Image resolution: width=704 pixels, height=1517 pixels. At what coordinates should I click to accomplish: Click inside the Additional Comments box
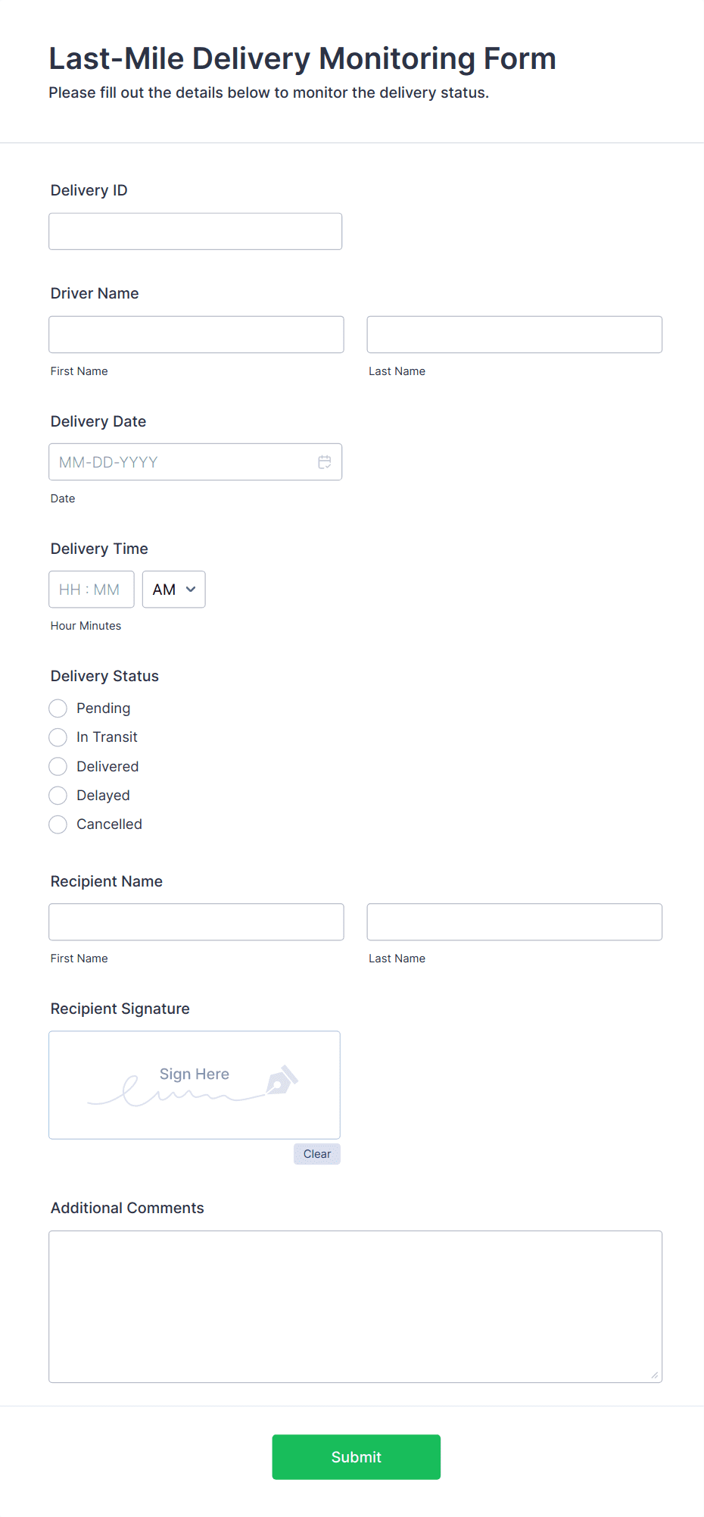[355, 1306]
